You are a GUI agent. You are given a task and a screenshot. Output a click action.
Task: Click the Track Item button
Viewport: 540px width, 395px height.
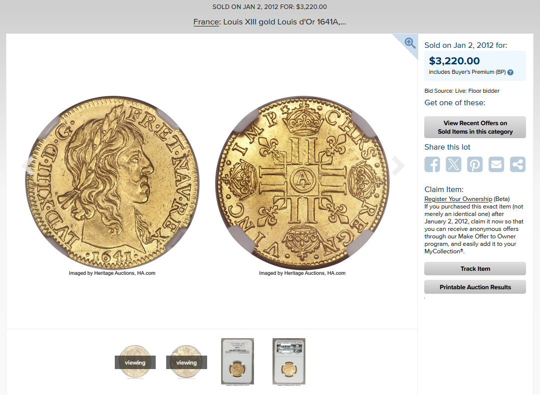tap(475, 269)
